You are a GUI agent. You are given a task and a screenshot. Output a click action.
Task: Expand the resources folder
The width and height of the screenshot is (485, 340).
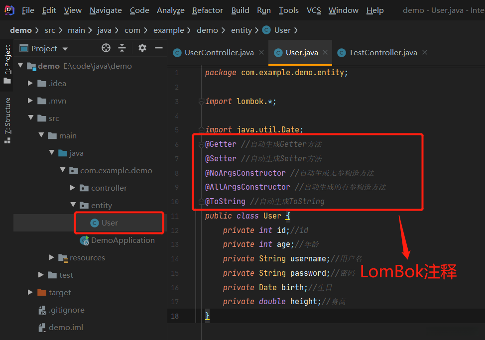coord(52,257)
